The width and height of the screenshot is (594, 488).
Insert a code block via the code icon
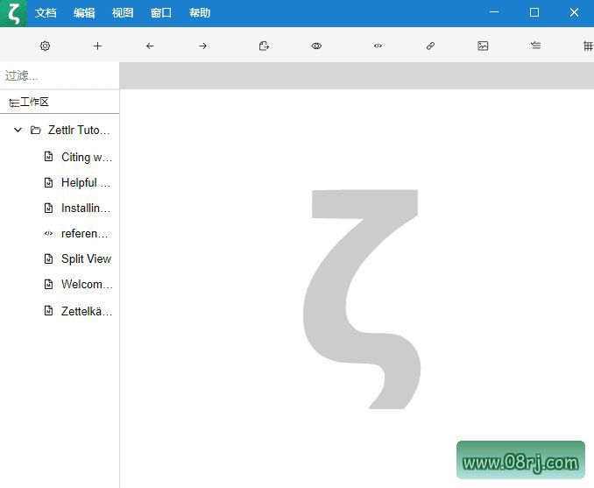(378, 46)
